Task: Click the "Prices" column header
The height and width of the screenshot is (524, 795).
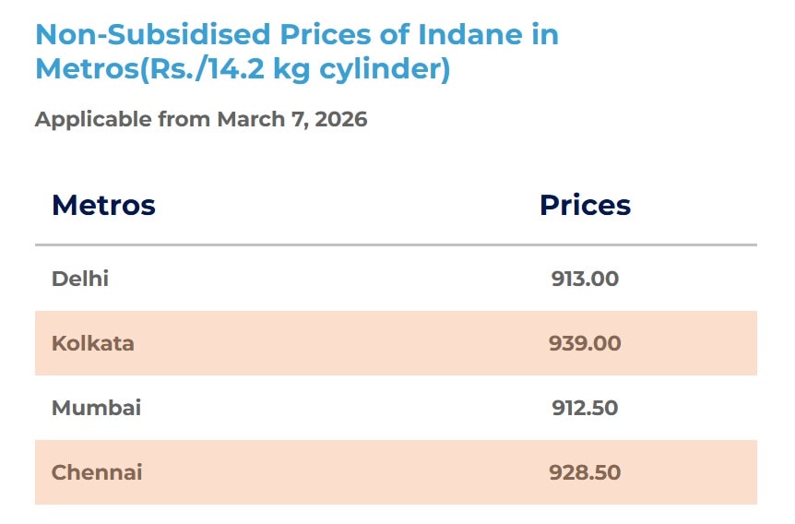Action: click(585, 205)
